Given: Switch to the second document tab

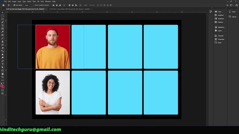Looking at the screenshot, I should click(x=70, y=9).
